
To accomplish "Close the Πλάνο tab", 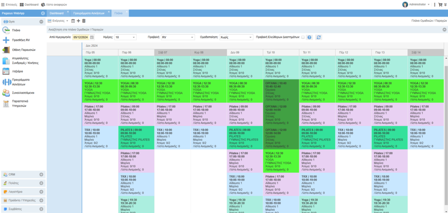I will pyautogui.click(x=127, y=12).
